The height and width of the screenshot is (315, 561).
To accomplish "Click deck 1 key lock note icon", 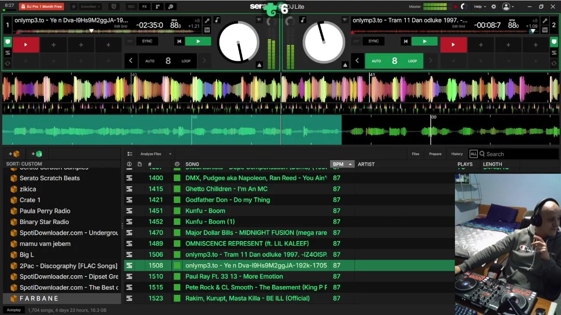I will tap(217, 20).
